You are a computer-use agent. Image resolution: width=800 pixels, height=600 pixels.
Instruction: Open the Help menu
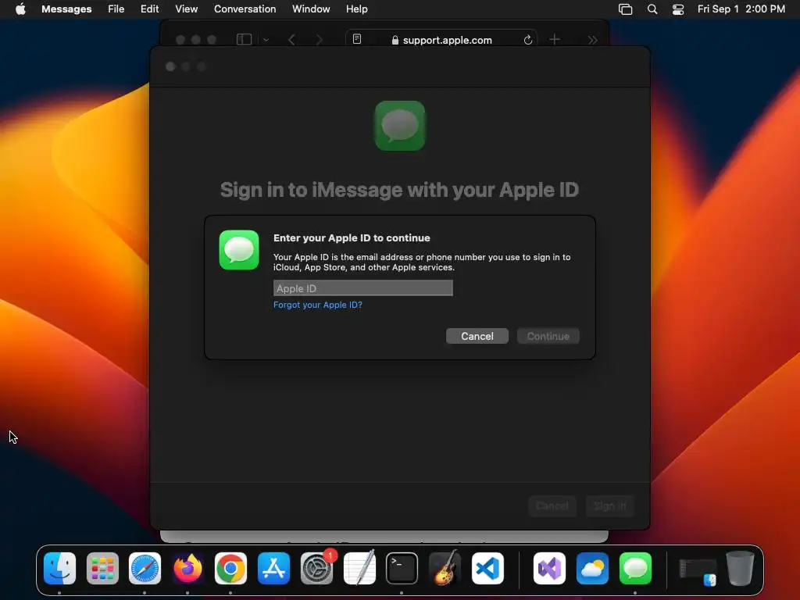coord(356,9)
